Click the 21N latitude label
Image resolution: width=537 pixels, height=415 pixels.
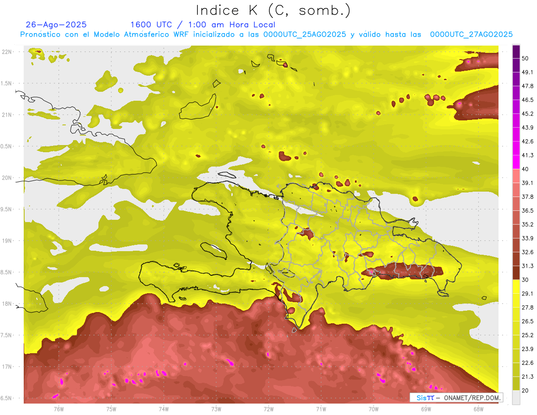pyautogui.click(x=8, y=115)
